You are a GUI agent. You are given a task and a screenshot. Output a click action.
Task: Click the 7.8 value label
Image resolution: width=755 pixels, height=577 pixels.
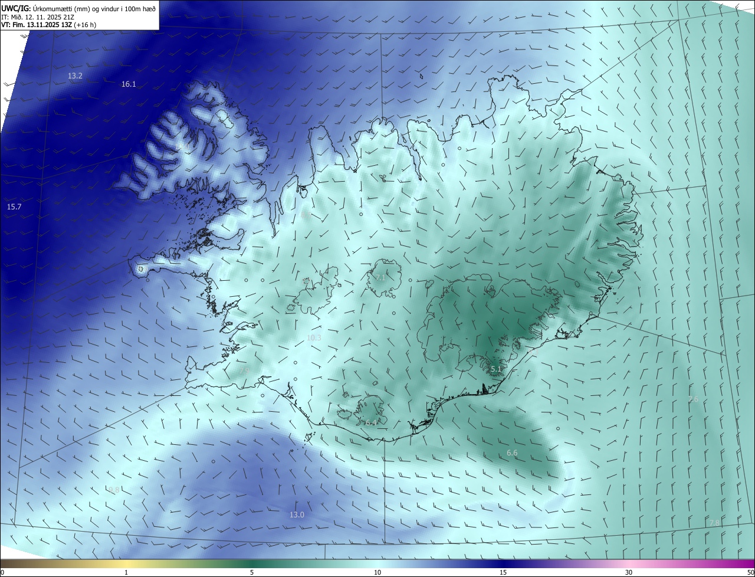click(714, 523)
